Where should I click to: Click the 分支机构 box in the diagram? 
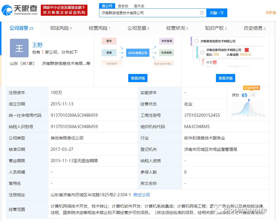click(166, 53)
